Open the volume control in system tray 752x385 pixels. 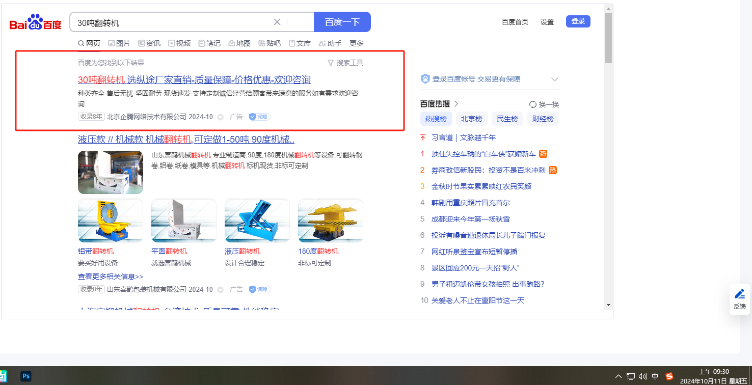(x=643, y=376)
